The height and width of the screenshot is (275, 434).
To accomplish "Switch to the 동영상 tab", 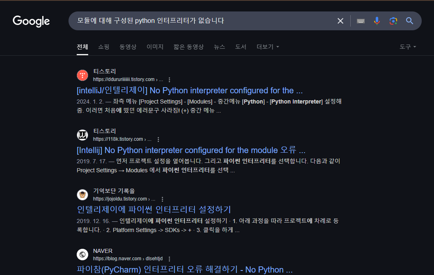I will 128,47.
